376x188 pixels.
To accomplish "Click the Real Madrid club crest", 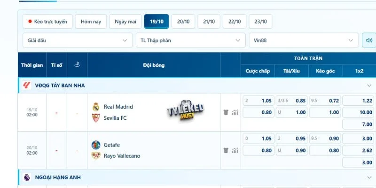I will point(96,107).
